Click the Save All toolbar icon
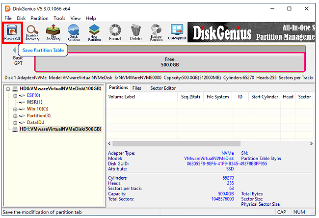 pos(12,32)
